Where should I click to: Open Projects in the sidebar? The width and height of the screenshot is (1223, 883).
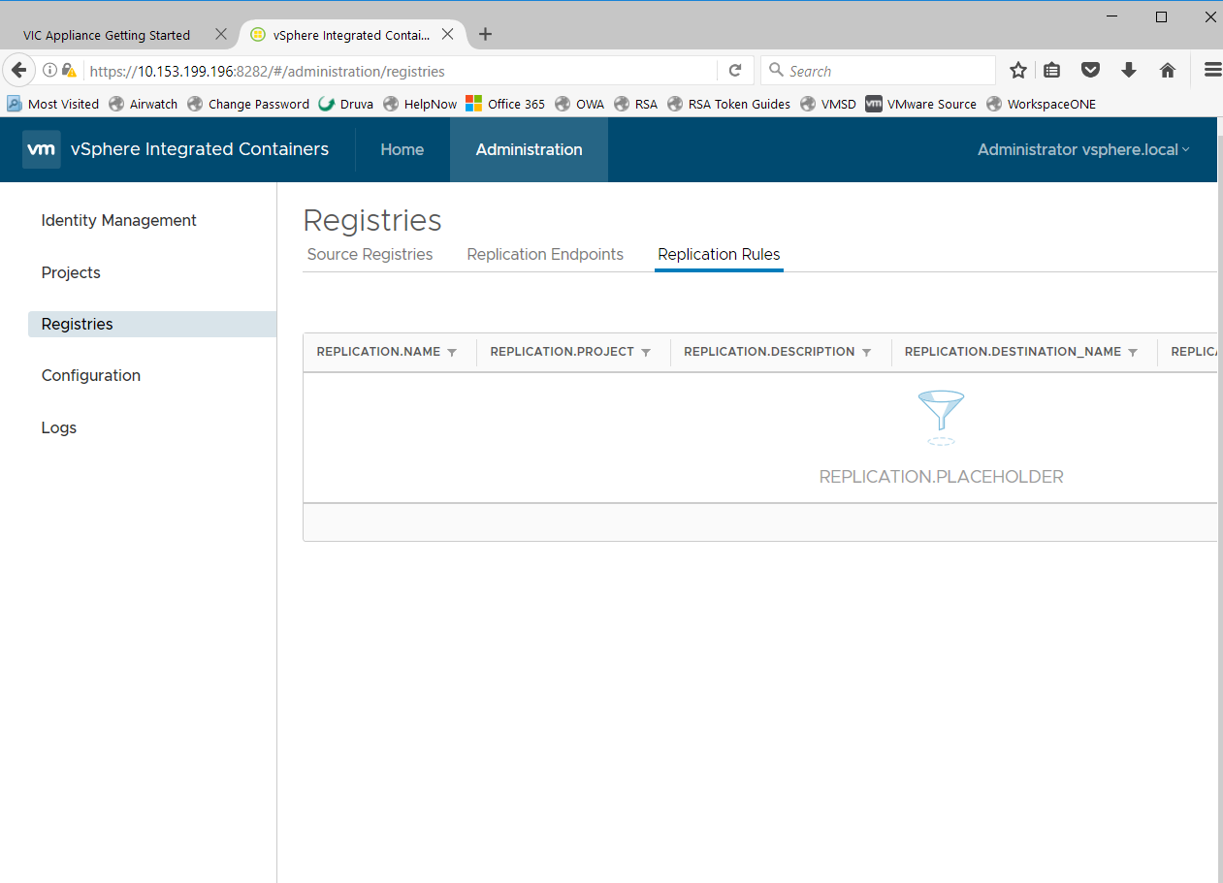tap(71, 273)
